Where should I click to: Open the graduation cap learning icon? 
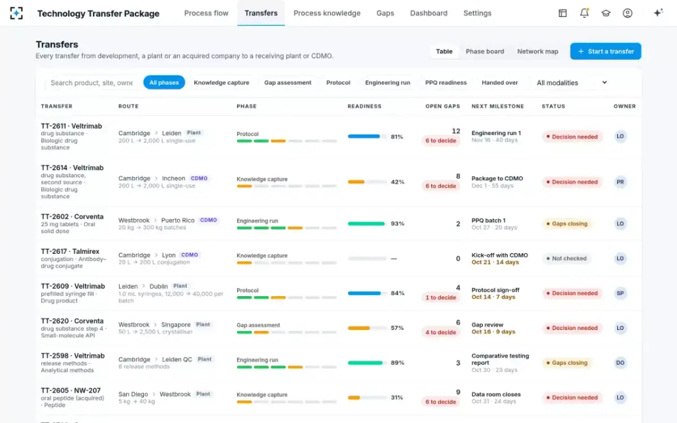pyautogui.click(x=606, y=13)
